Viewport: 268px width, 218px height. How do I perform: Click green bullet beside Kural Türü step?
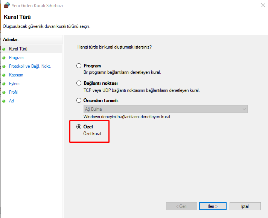(x=4, y=49)
